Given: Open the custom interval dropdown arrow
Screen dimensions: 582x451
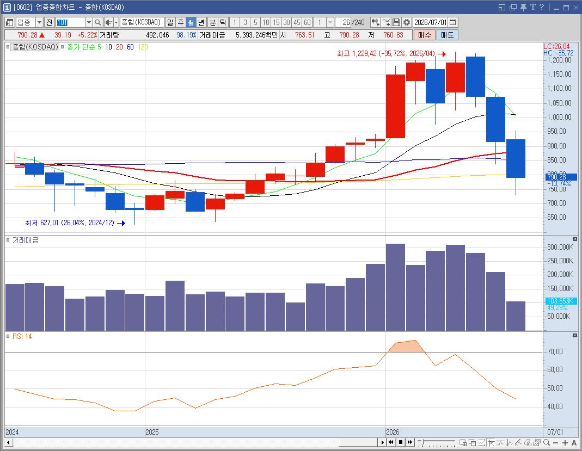Looking at the screenshot, I should pyautogui.click(x=330, y=23).
